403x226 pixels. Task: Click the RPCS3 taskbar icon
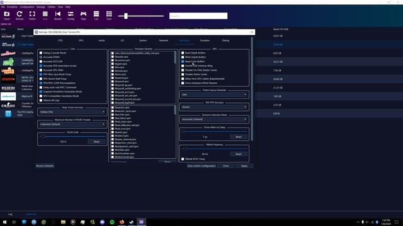[141, 222]
